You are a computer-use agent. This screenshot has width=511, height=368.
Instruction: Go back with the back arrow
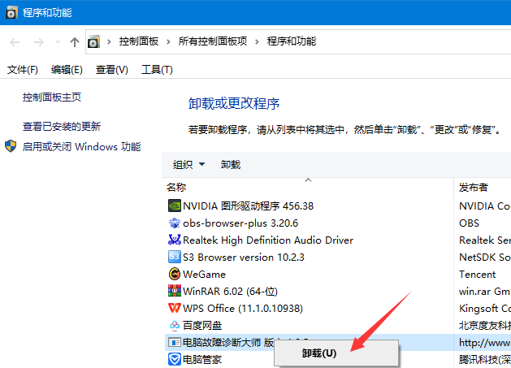[x=15, y=42]
